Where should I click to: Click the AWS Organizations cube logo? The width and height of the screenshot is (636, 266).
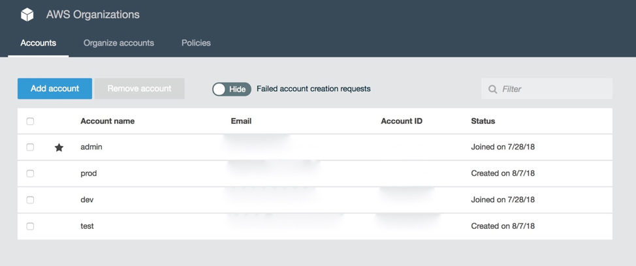pyautogui.click(x=27, y=14)
